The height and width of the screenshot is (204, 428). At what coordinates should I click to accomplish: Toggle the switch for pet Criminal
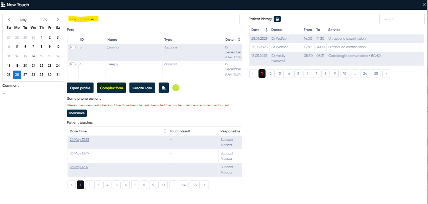click(x=72, y=47)
